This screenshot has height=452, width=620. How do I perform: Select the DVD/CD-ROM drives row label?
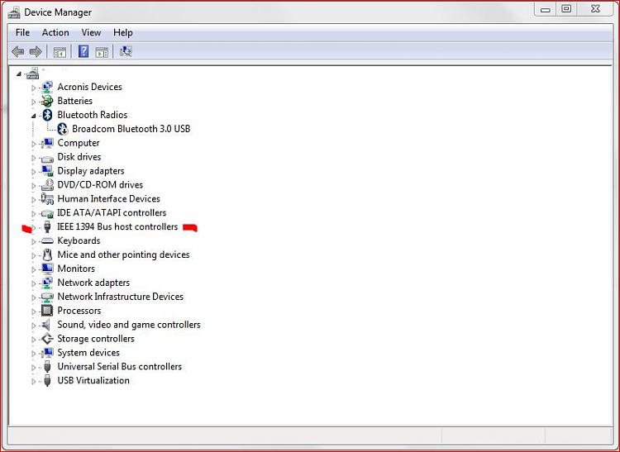100,185
